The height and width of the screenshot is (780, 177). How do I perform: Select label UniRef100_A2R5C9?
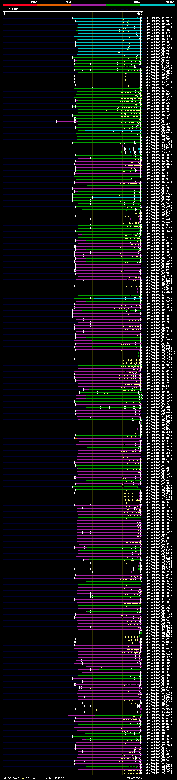click(x=158, y=349)
